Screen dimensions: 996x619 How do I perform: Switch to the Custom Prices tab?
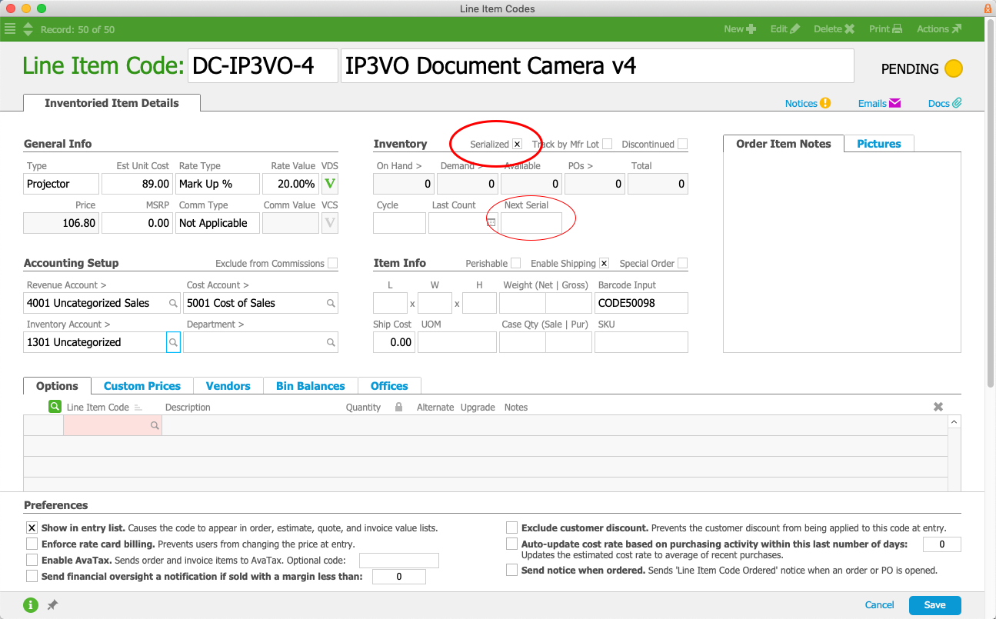(x=142, y=386)
